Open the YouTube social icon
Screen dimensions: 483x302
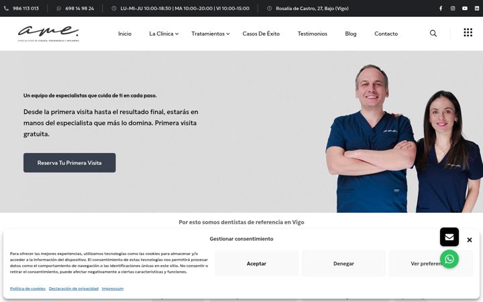pyautogui.click(x=464, y=8)
